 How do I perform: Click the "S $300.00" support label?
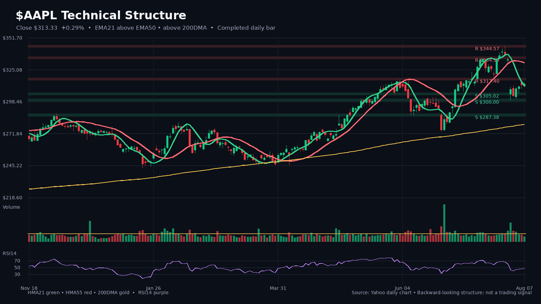[487, 102]
